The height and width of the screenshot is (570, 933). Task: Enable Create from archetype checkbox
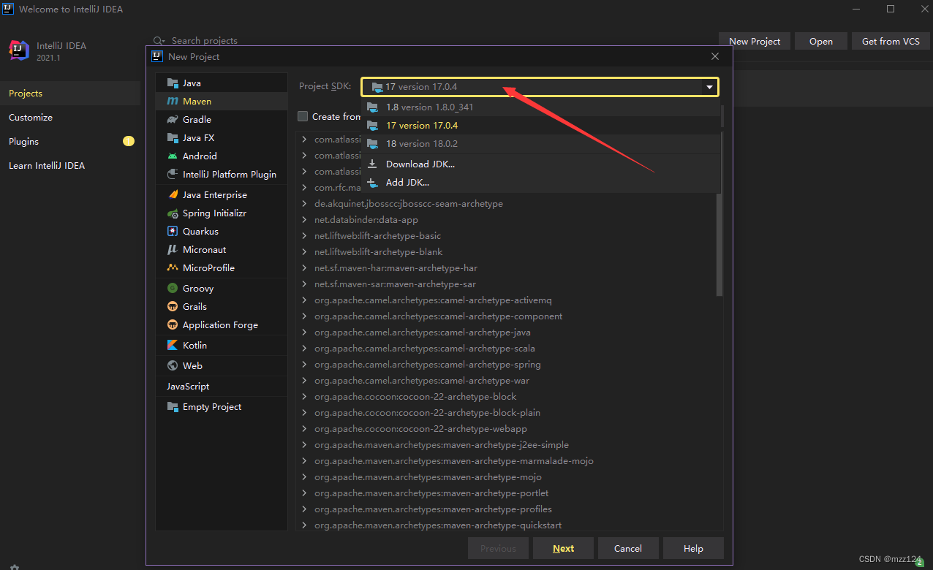coord(303,116)
